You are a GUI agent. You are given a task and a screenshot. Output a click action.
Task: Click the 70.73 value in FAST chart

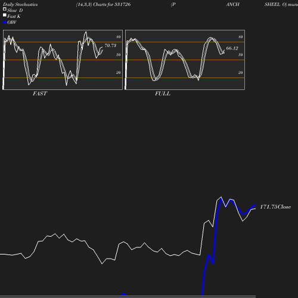[110, 45]
